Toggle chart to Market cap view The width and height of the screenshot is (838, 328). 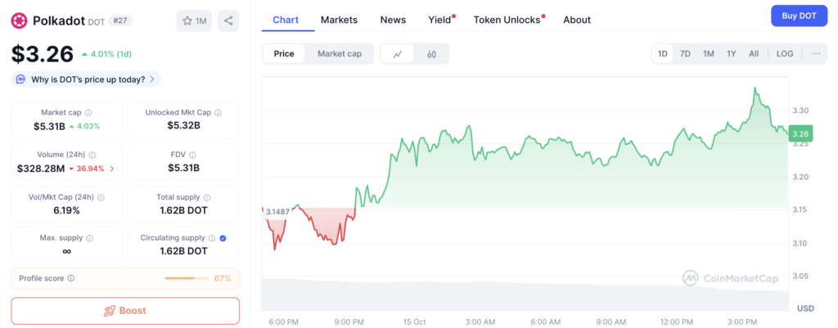pos(339,54)
